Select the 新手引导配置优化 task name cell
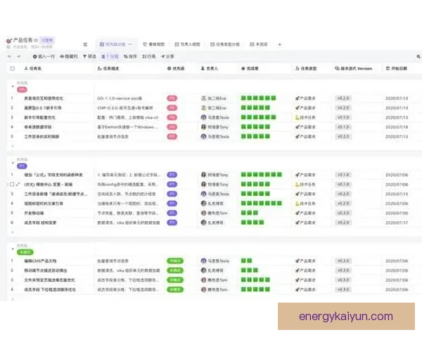 pos(39,117)
